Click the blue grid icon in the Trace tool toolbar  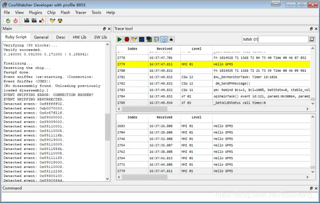pos(142,39)
